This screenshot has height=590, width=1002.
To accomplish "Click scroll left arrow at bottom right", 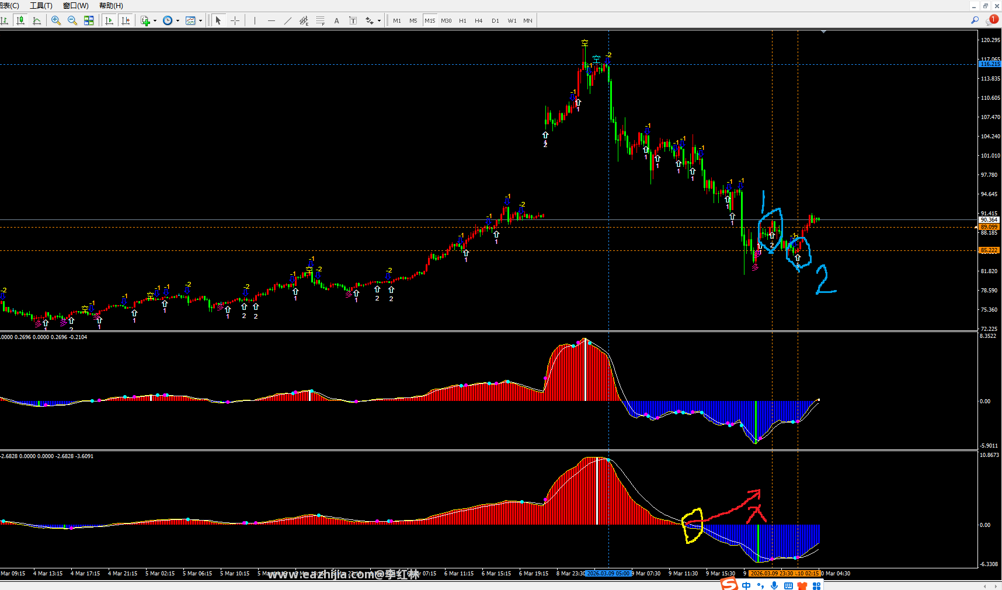I will pos(985,586).
